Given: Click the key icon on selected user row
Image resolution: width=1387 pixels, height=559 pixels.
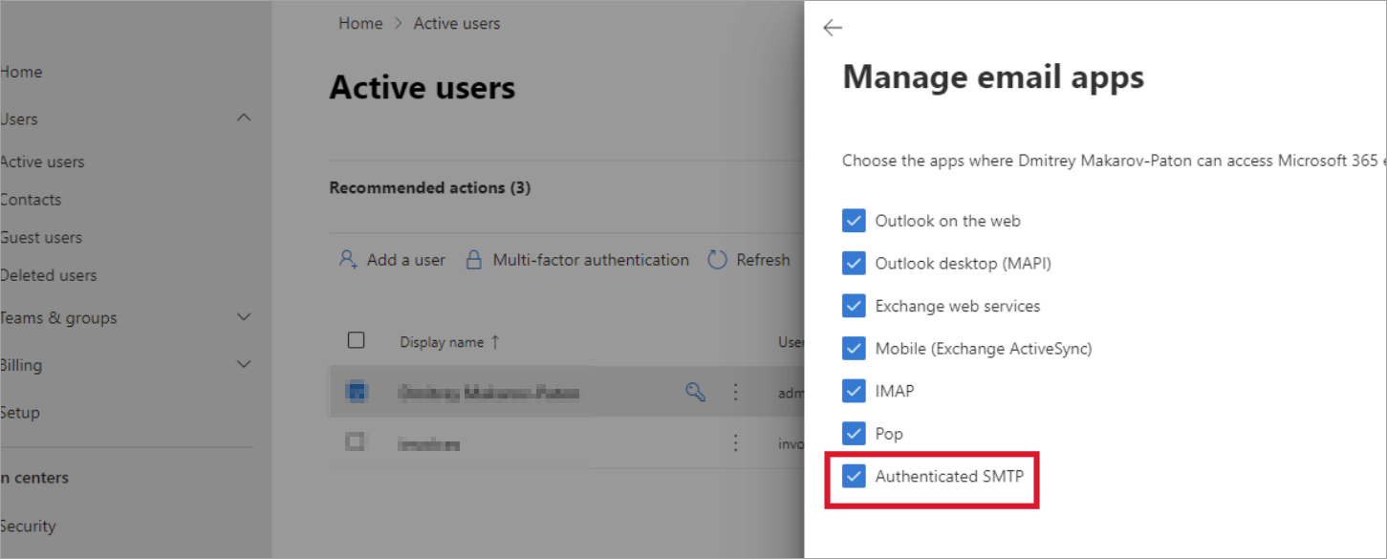Looking at the screenshot, I should [696, 391].
